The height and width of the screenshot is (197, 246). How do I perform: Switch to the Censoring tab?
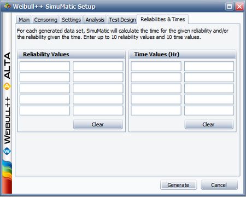click(x=45, y=20)
